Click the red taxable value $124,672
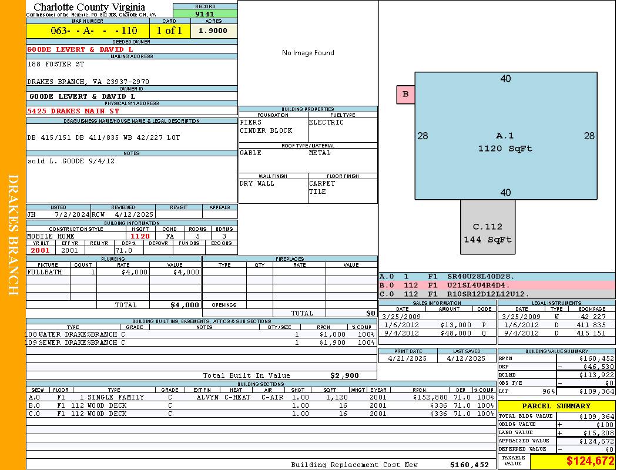Viewport: 617px width, 470px height. (572, 461)
